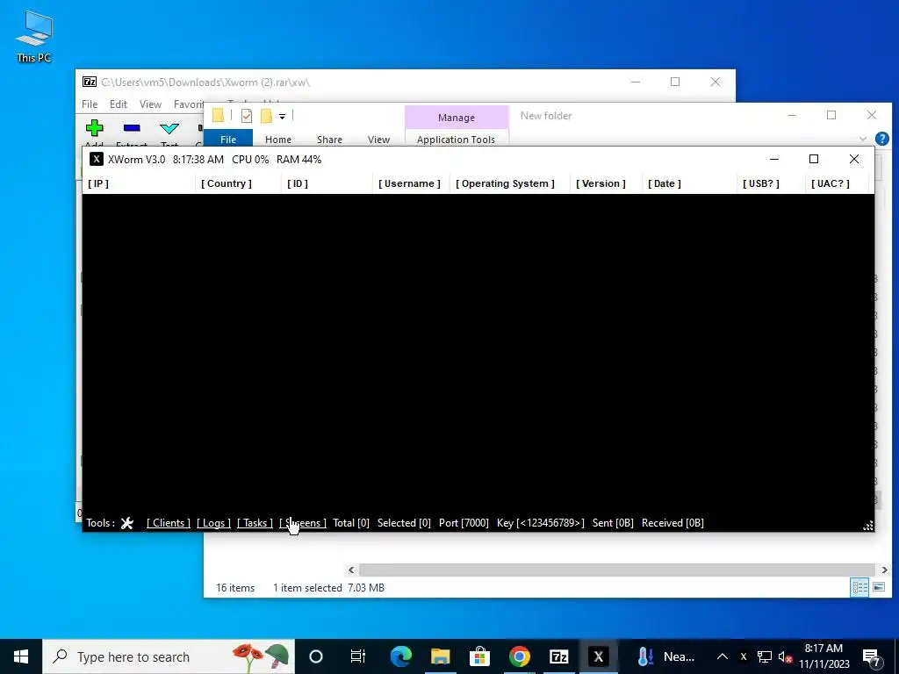Click the taskbar 'Type here to search' box
899x674 pixels.
pyautogui.click(x=169, y=656)
